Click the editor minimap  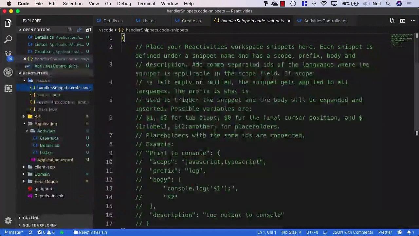click(402, 41)
